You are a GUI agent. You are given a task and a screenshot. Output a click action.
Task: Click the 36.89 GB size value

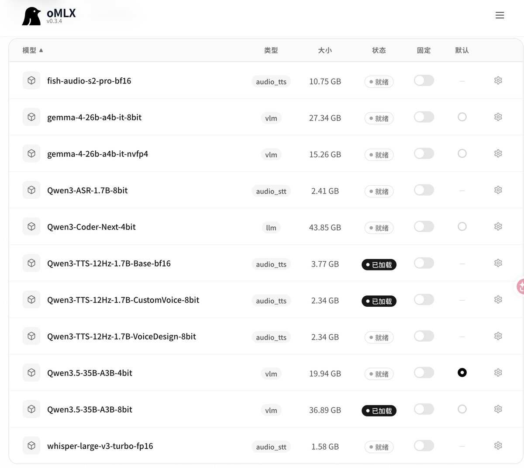tap(325, 410)
